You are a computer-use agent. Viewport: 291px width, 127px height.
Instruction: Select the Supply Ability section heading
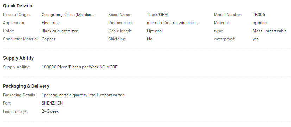tap(18, 58)
